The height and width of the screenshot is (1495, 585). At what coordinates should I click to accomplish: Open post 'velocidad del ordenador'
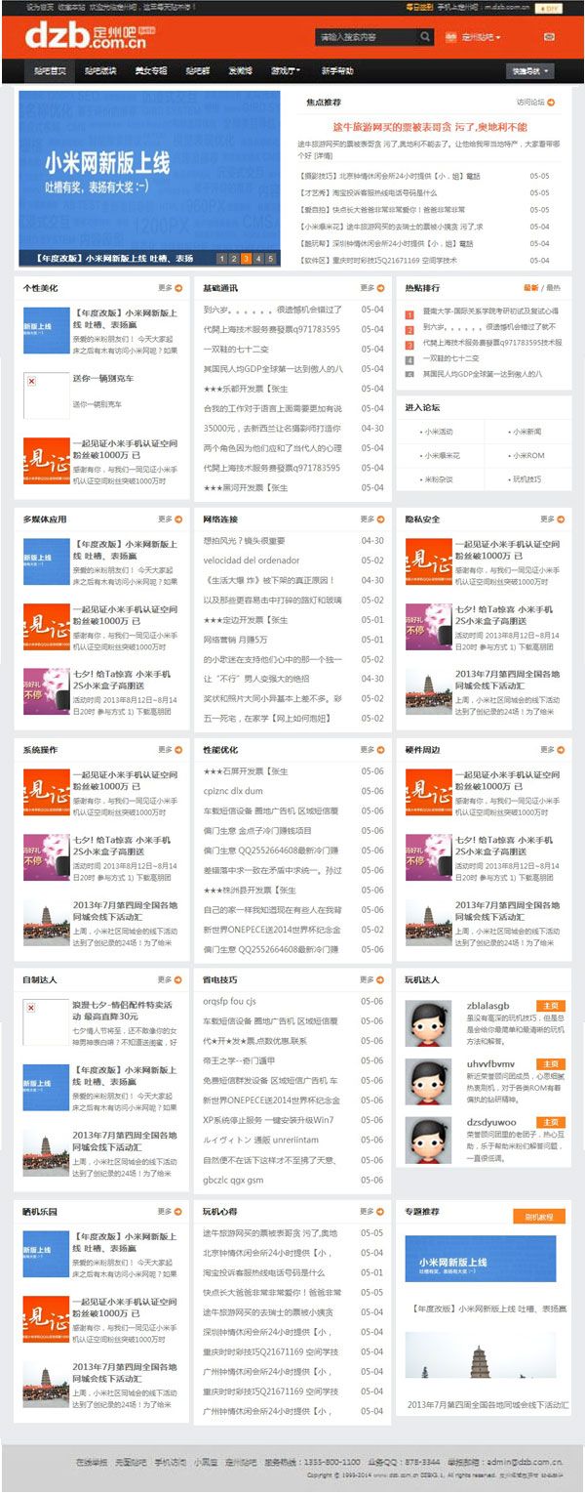pos(252,561)
